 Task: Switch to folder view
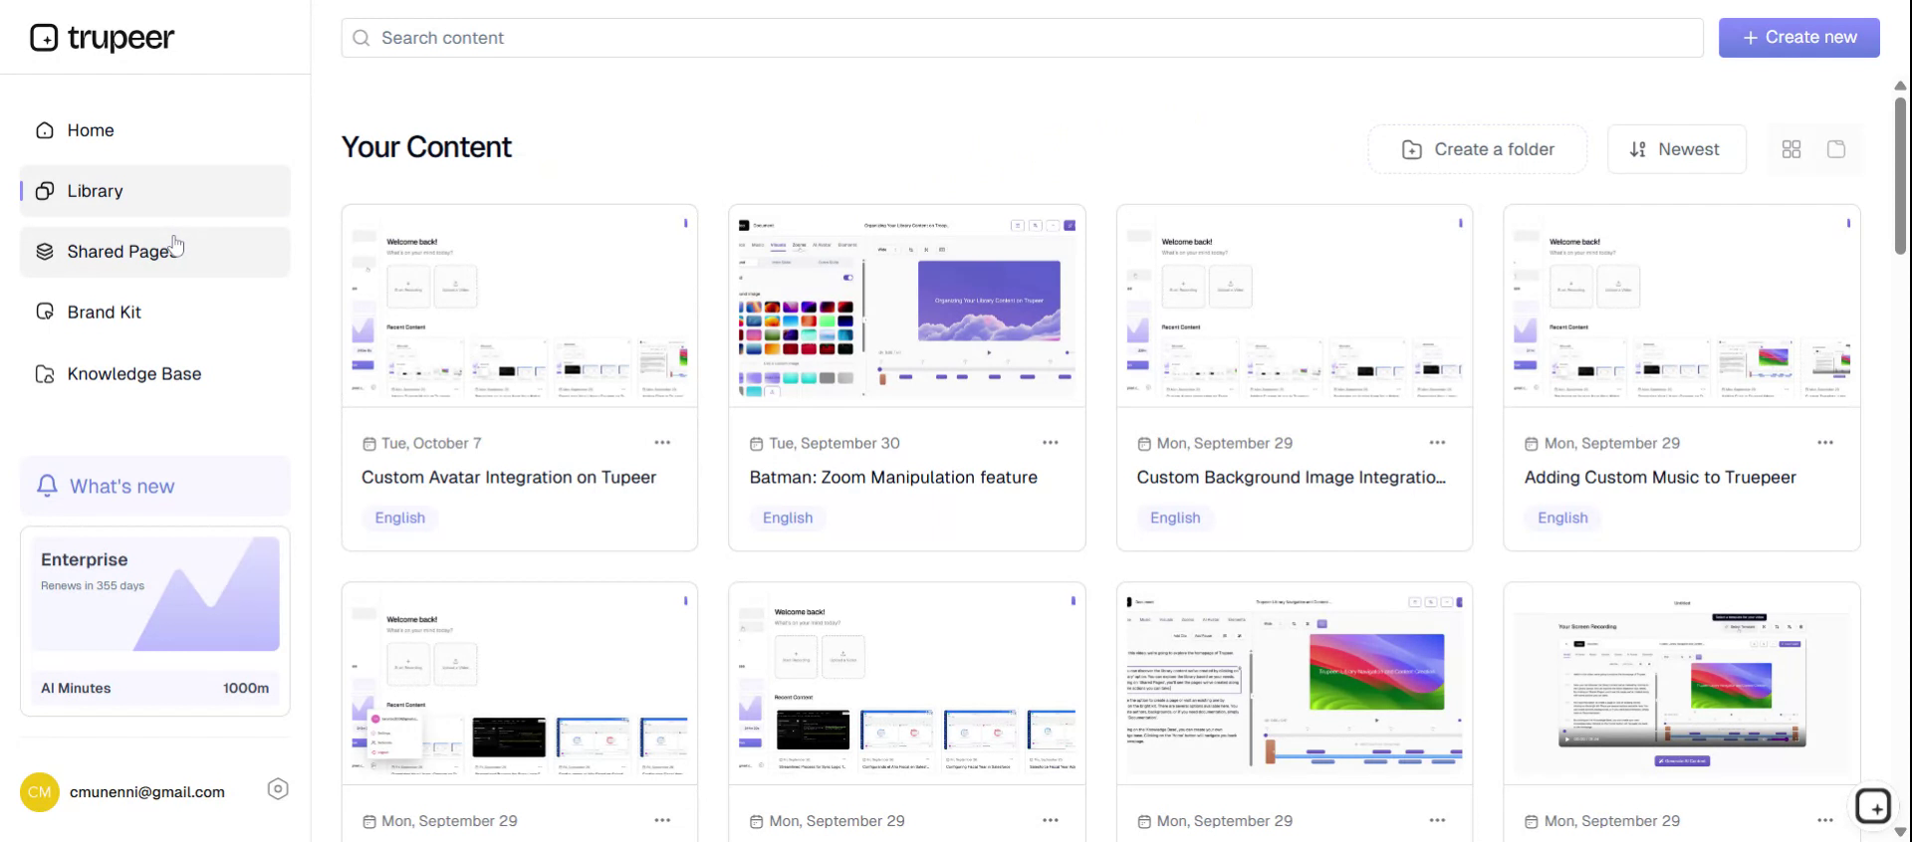pyautogui.click(x=1836, y=149)
